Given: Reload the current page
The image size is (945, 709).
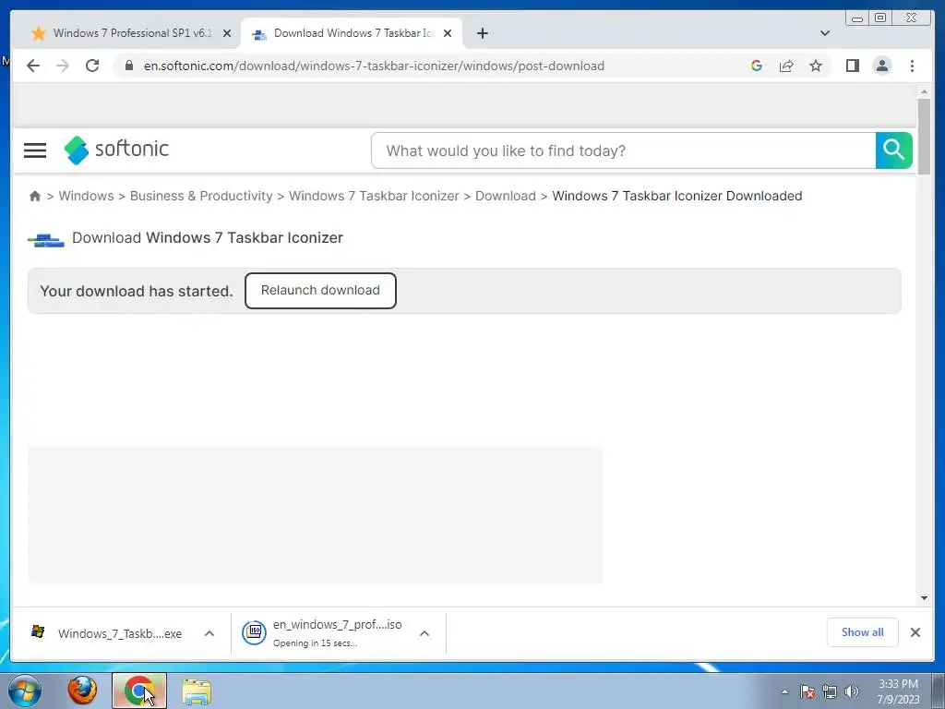Looking at the screenshot, I should pyautogui.click(x=92, y=66).
